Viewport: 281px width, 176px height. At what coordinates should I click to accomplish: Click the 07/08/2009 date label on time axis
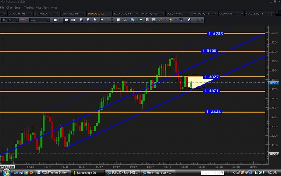pyautogui.click(x=7, y=167)
